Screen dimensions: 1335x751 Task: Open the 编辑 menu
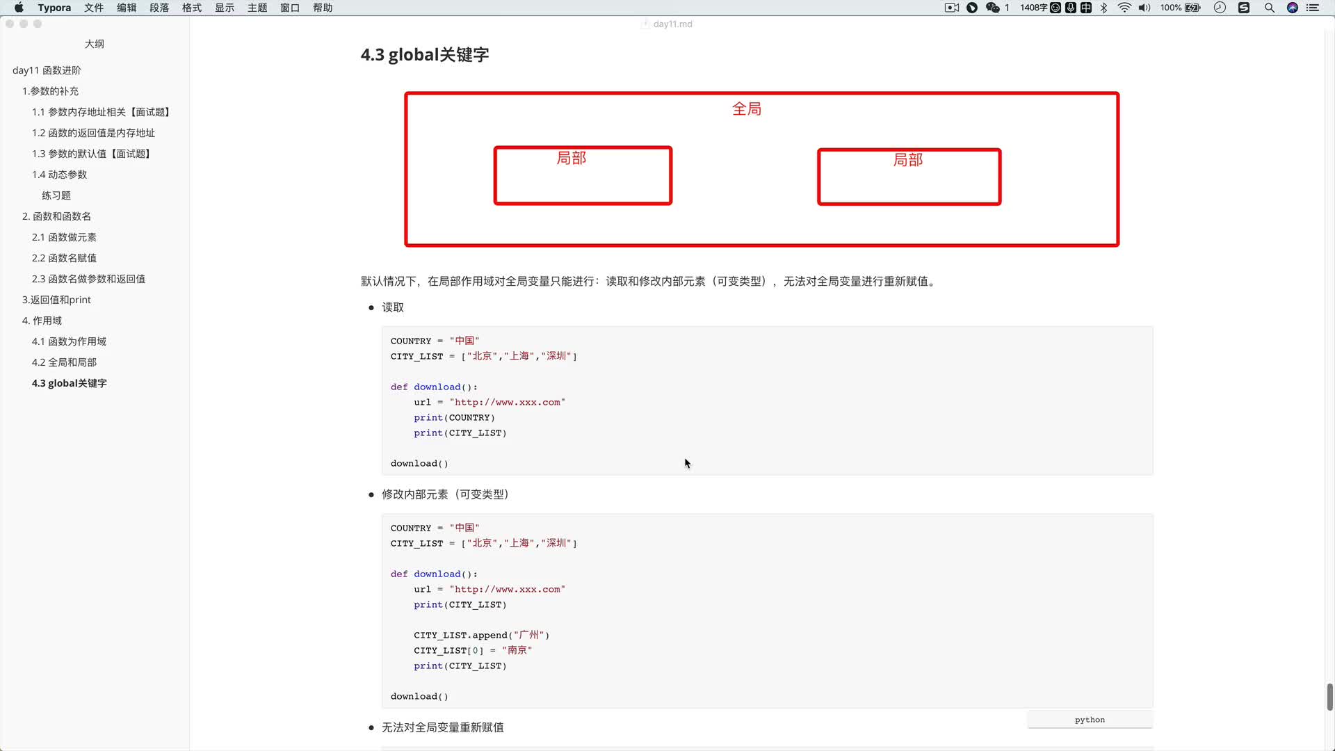127,8
